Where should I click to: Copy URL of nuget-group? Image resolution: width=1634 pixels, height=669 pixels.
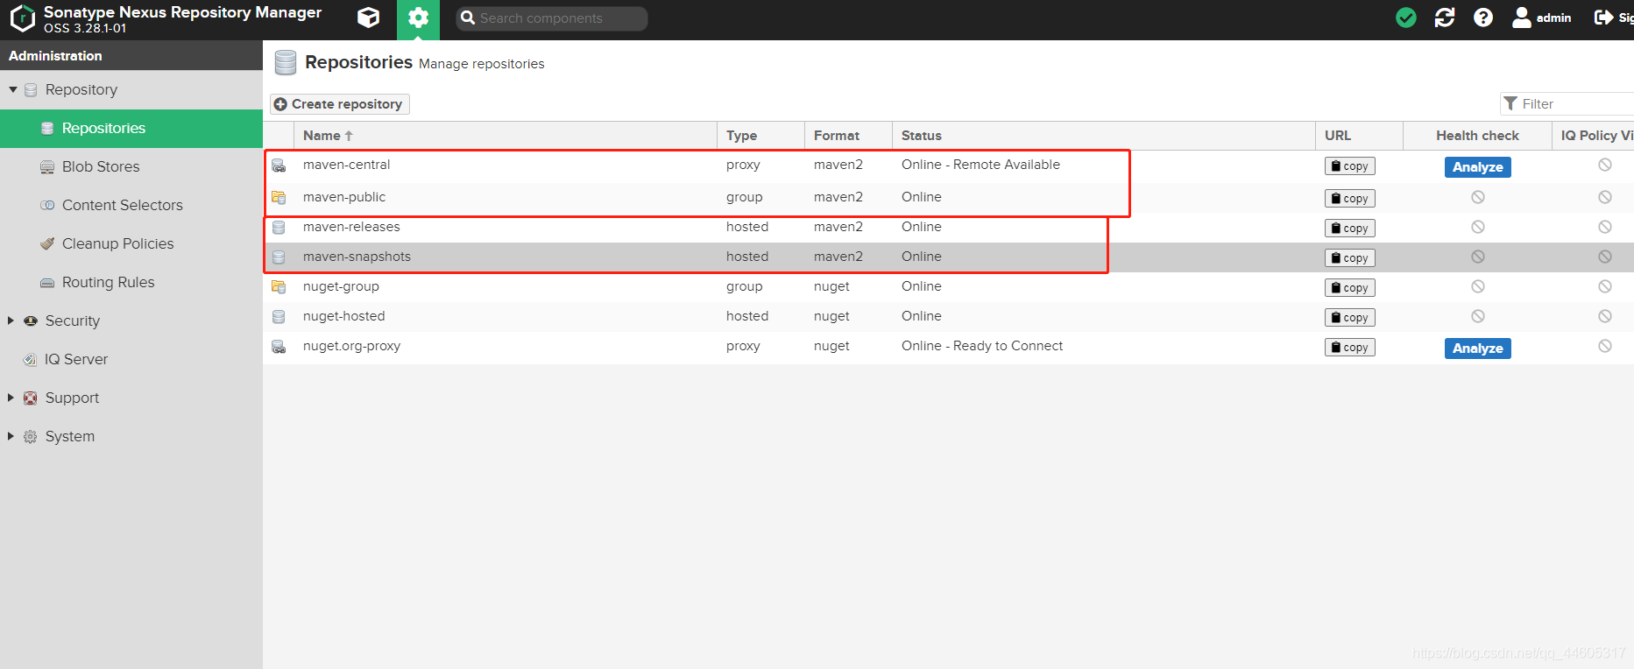pos(1349,288)
